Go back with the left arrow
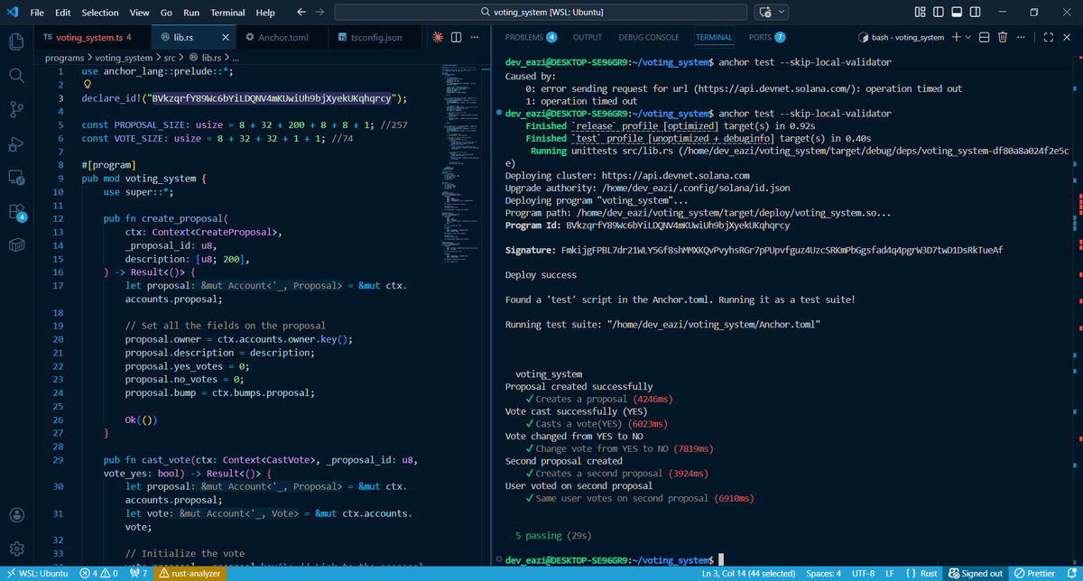This screenshot has height=581, width=1083. [301, 13]
